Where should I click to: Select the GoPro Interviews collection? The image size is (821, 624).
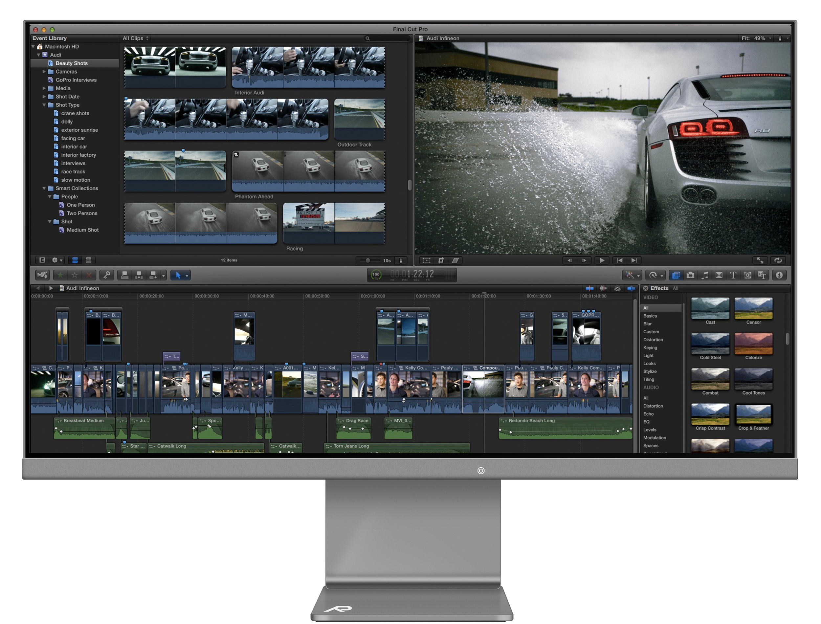[x=76, y=80]
